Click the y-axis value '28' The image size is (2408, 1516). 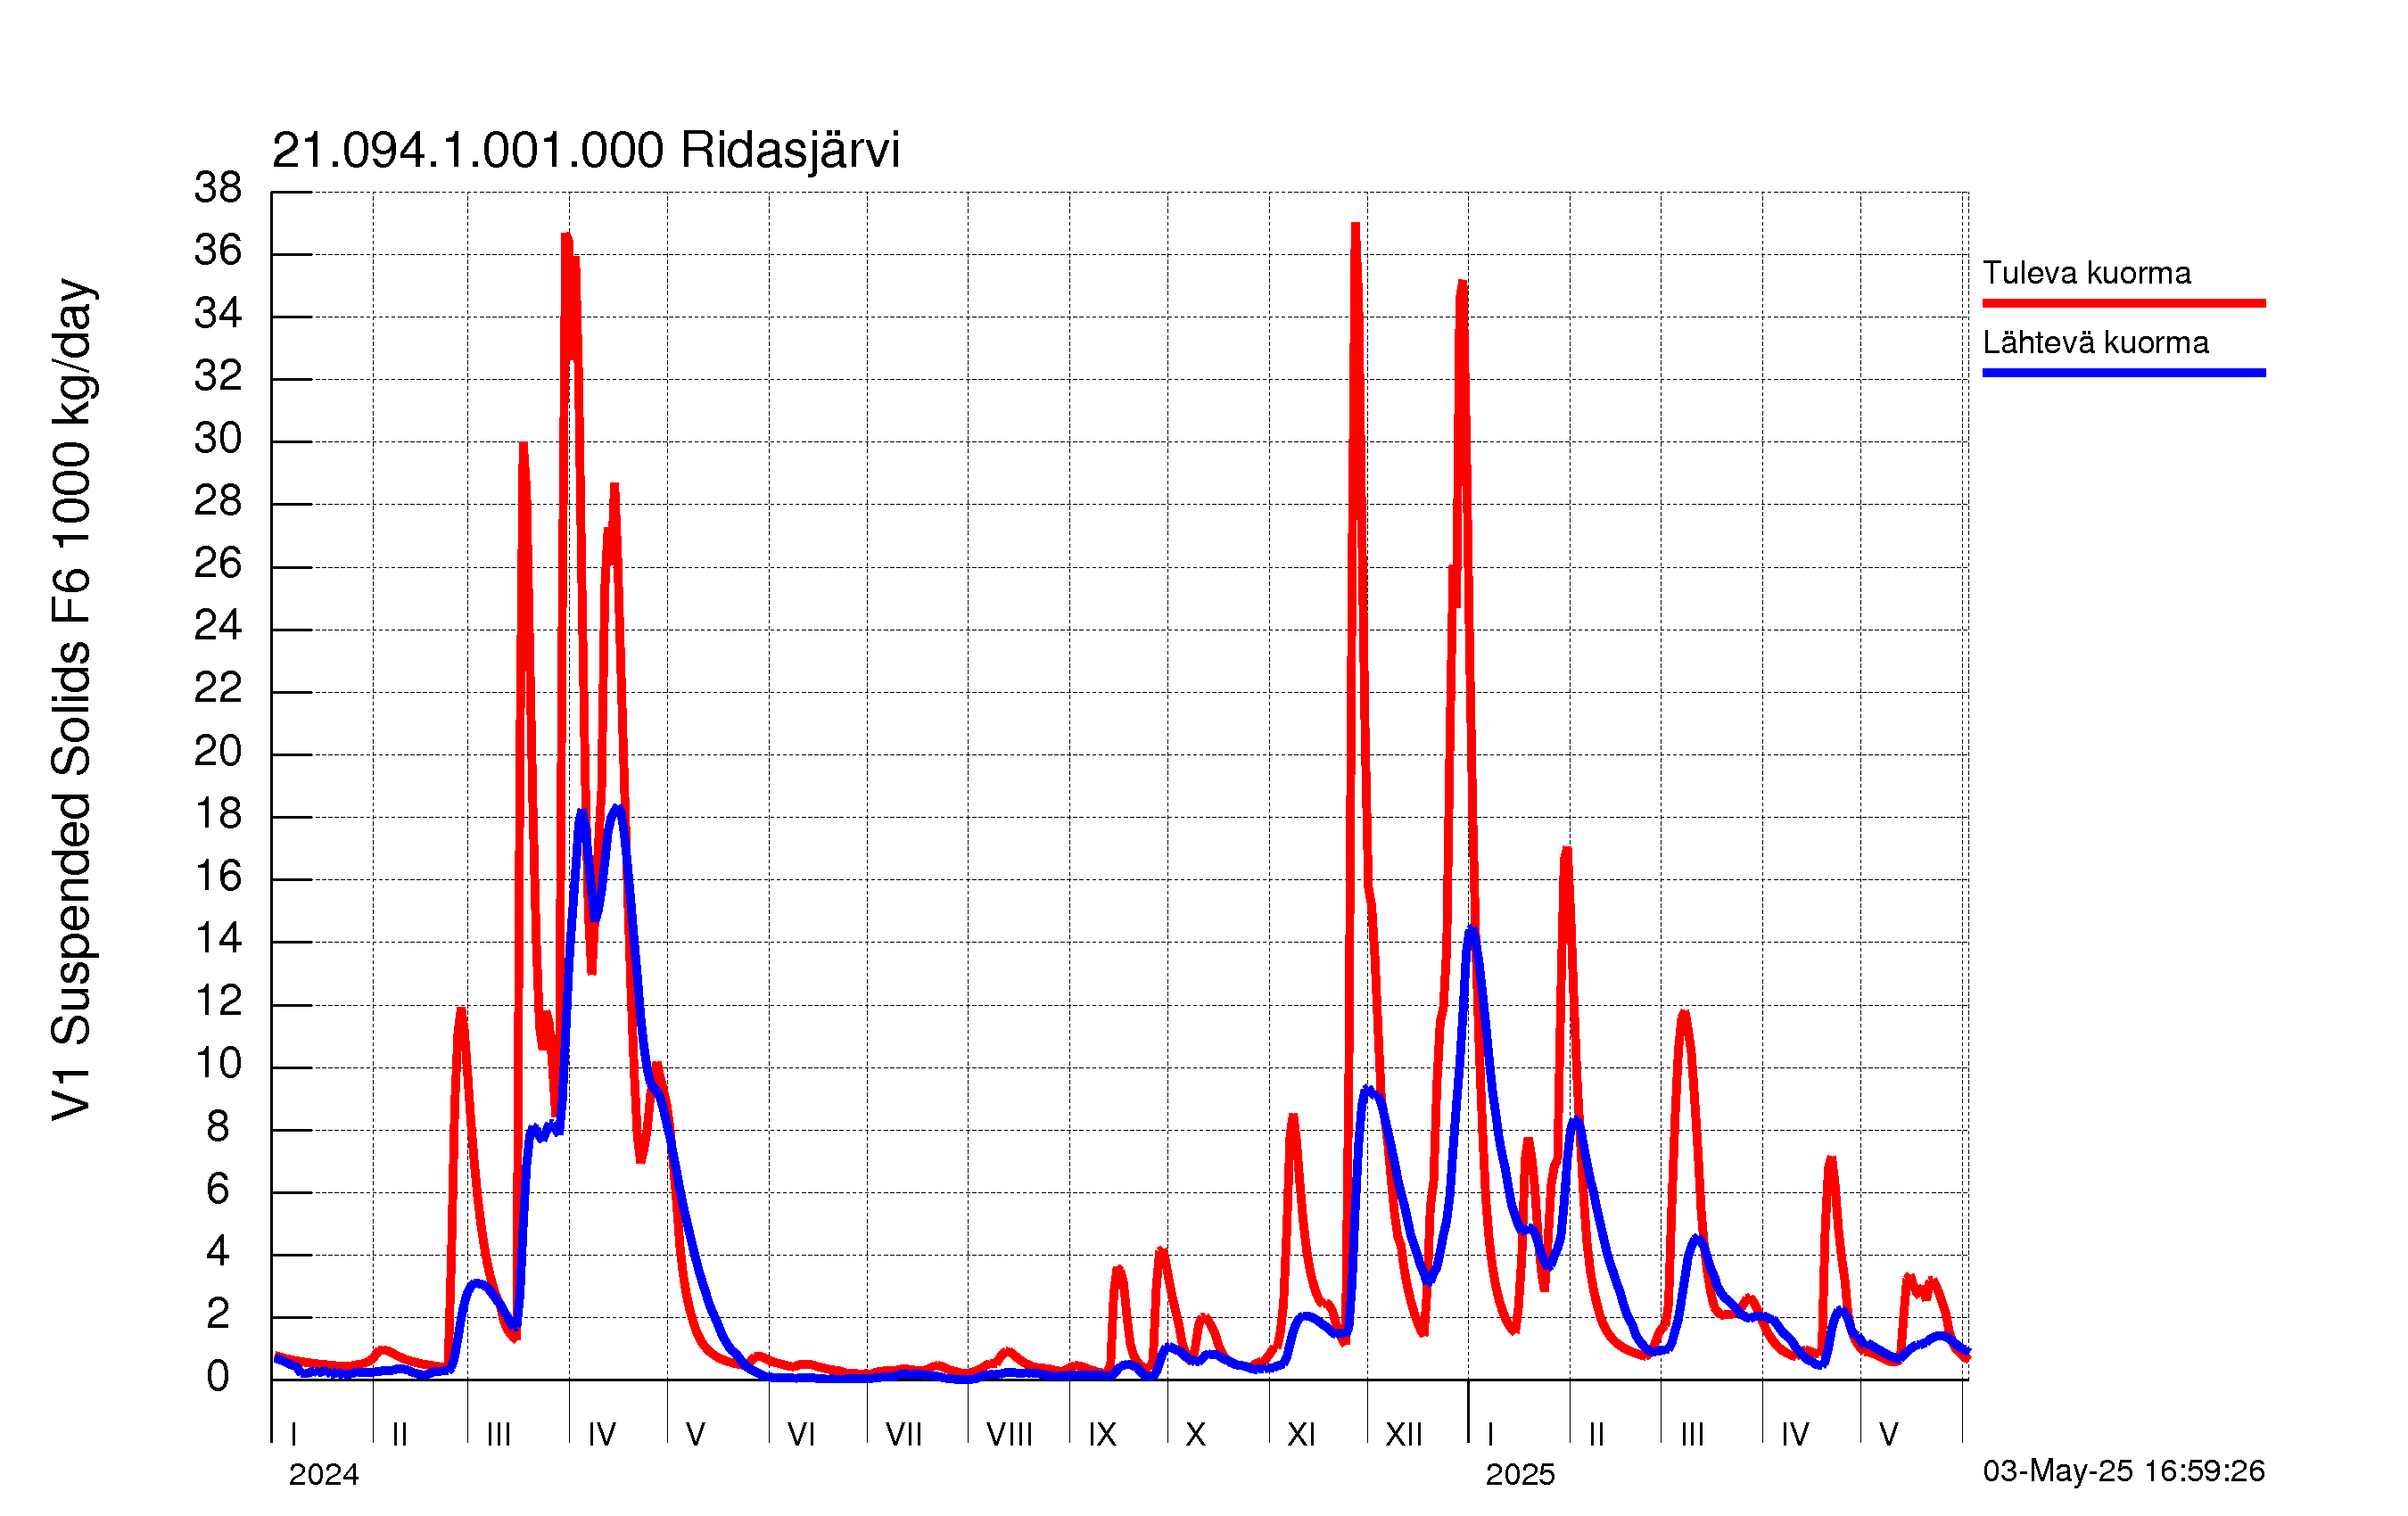[x=218, y=502]
